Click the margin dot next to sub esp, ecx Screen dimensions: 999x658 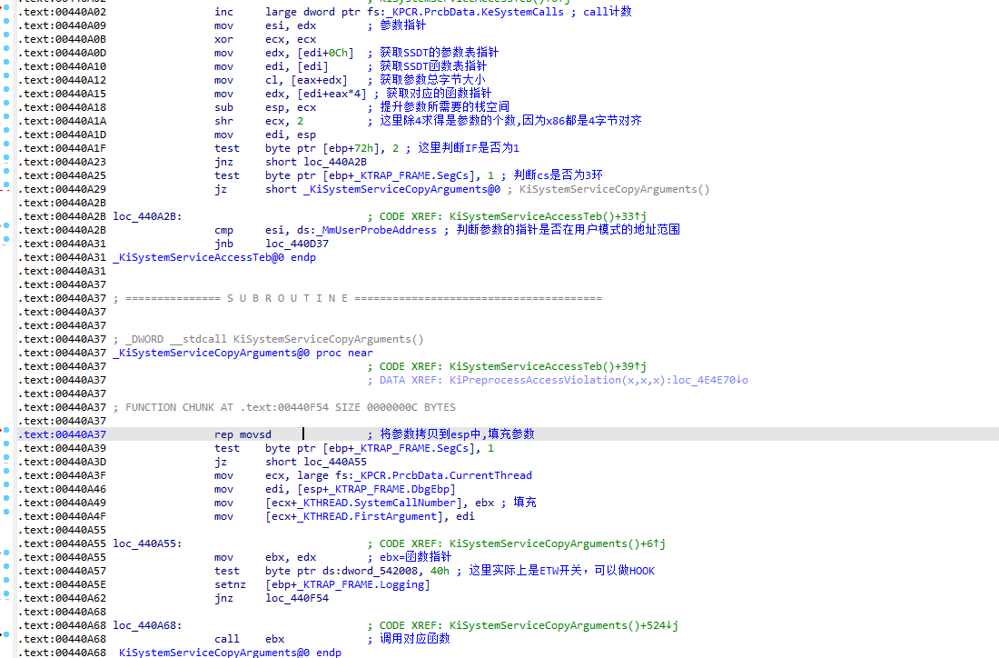7,107
